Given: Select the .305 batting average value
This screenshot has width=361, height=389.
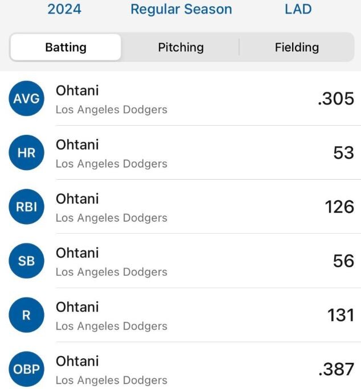Looking at the screenshot, I should [336, 99].
